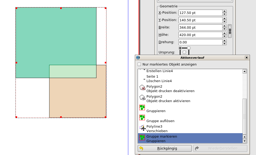Increase X-Position with up arrow
256x155 pixels.
224,11
